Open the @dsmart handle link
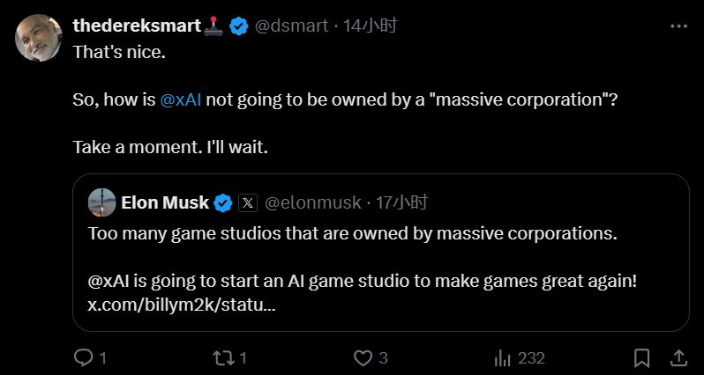The height and width of the screenshot is (375, 704). click(292, 26)
